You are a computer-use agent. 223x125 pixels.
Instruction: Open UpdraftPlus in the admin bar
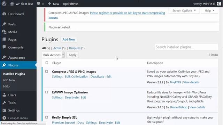(70, 4)
